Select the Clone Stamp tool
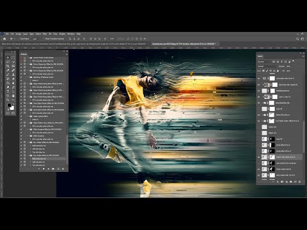 click(13, 75)
